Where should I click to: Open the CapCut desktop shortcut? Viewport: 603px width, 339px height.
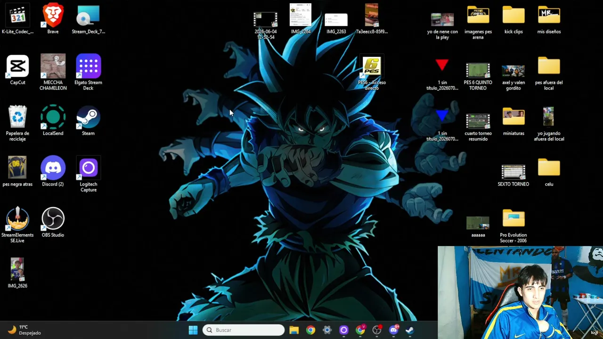17,70
